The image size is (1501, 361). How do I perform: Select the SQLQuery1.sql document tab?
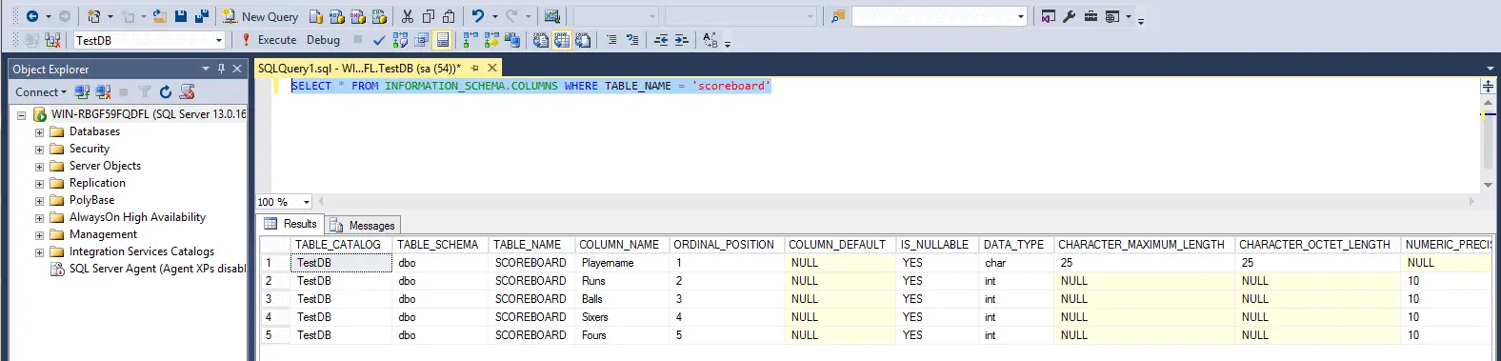(359, 68)
